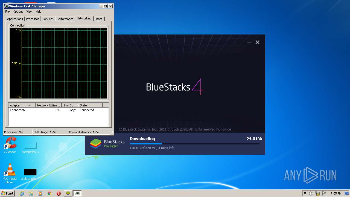Click the 'Downloading' status label

[x=142, y=139]
